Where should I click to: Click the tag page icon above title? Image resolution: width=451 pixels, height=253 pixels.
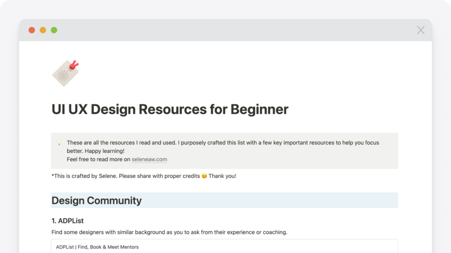click(66, 73)
